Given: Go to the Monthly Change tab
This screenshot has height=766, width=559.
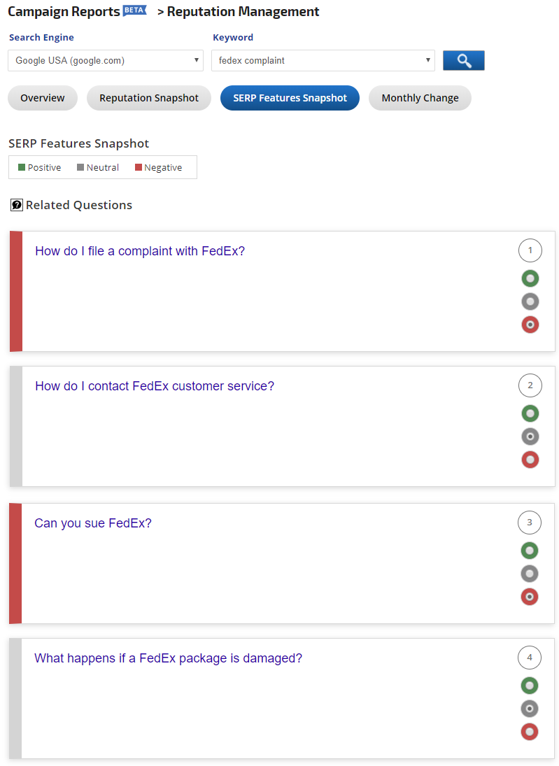Looking at the screenshot, I should pyautogui.click(x=420, y=98).
